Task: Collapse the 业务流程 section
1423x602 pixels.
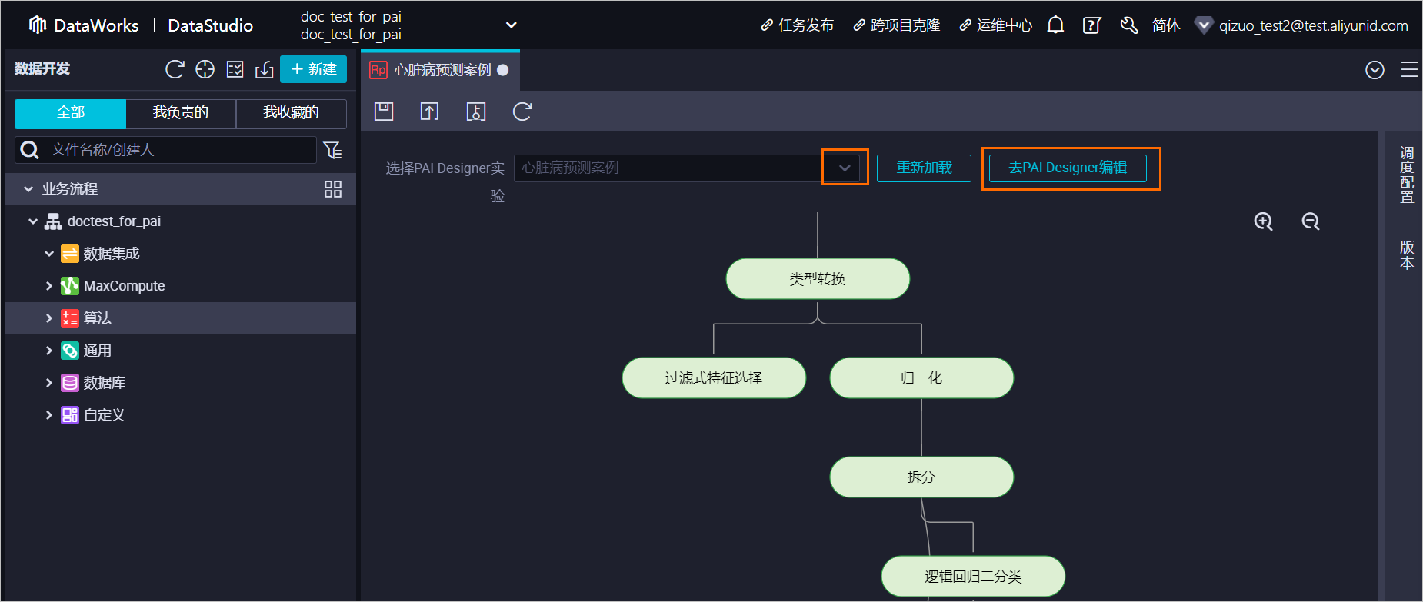Action: pos(28,189)
